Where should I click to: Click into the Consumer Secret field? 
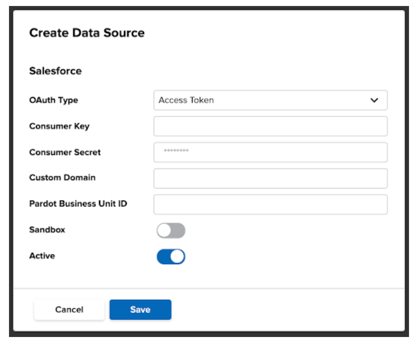[x=270, y=152]
